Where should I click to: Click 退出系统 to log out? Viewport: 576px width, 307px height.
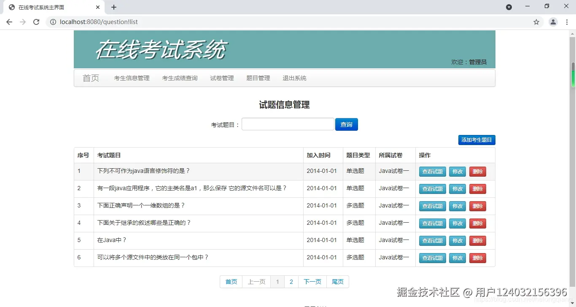294,78
